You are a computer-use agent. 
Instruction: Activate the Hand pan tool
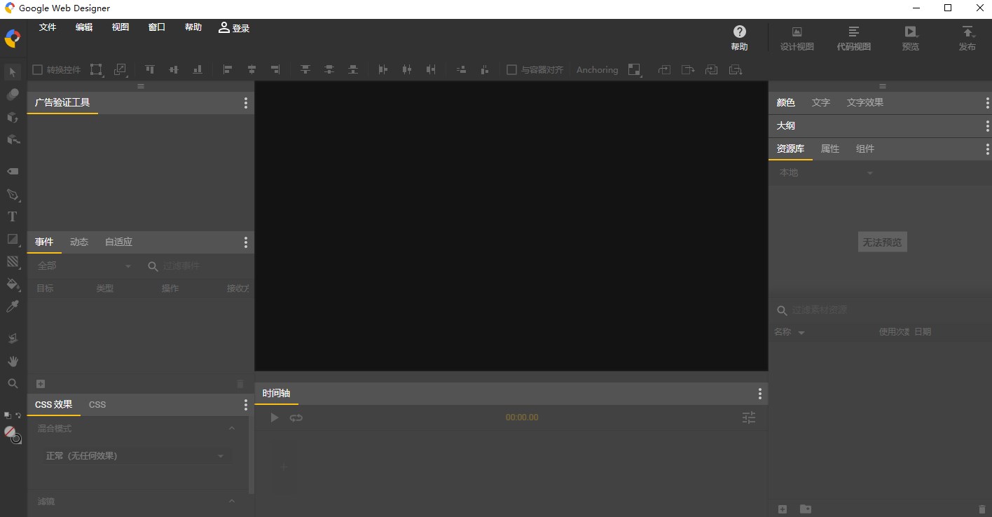[x=13, y=361]
